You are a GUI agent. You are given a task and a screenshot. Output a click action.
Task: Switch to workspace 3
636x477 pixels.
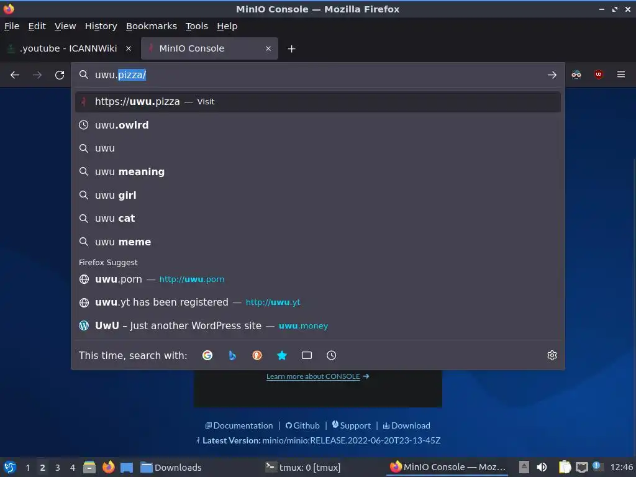58,468
